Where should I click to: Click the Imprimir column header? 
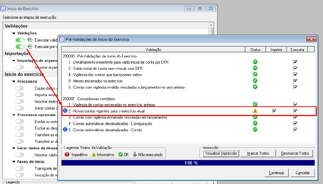tap(276, 50)
